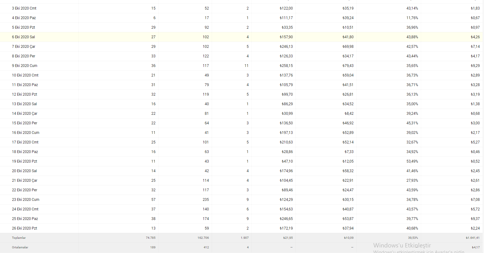Image resolution: width=485 pixels, height=253 pixels.
Task: Click the ₺9,37 value in 25 Eki row
Action: pos(475,219)
